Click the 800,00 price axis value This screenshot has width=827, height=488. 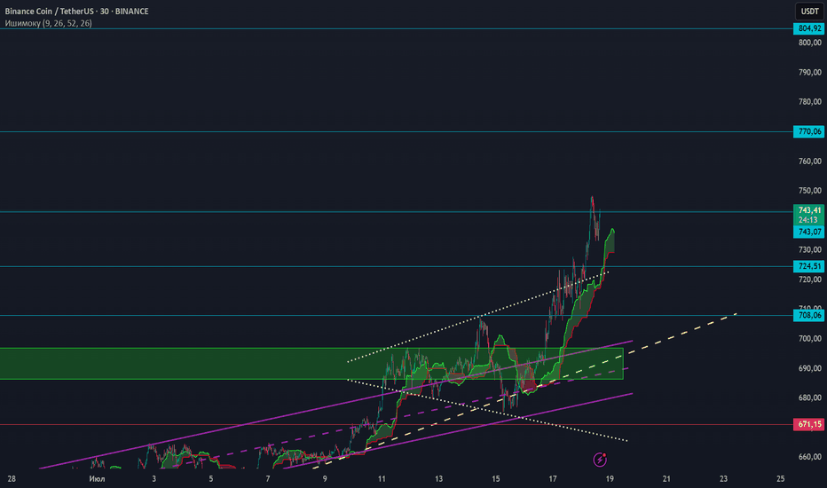point(809,43)
